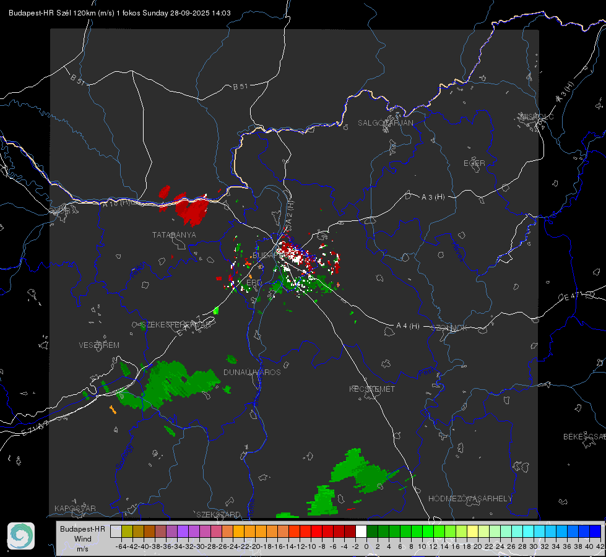Choose the dark green swatch between 0 and 2

372,531
